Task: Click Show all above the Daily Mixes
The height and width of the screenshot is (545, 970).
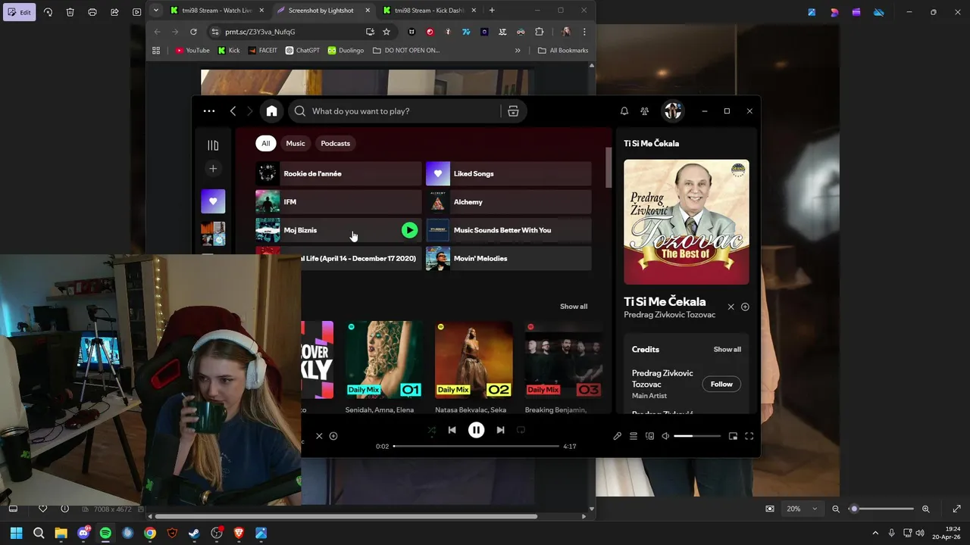Action: pos(574,307)
